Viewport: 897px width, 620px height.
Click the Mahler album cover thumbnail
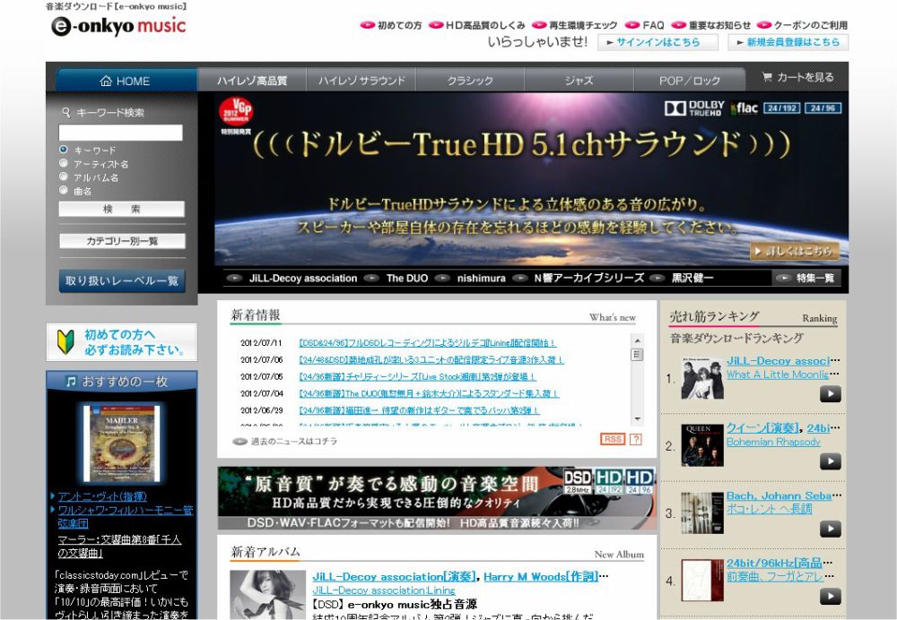pyautogui.click(x=122, y=443)
